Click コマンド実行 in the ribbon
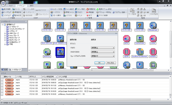This screenshot has height=105, width=172. tap(80, 9)
